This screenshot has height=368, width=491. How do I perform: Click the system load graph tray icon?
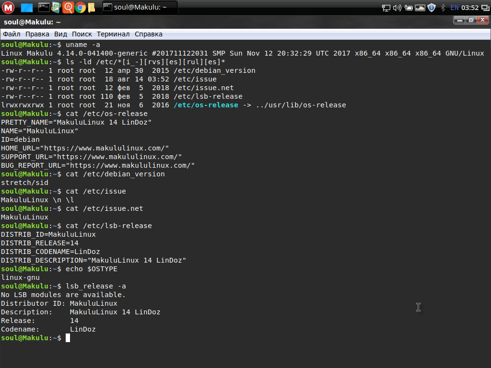coord(420,8)
